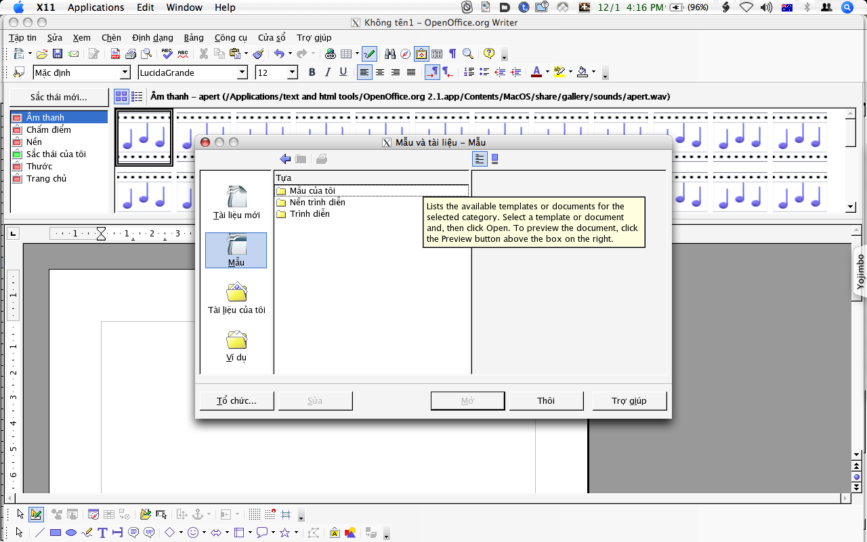Select the Format Paintbrush icon

coord(257,54)
